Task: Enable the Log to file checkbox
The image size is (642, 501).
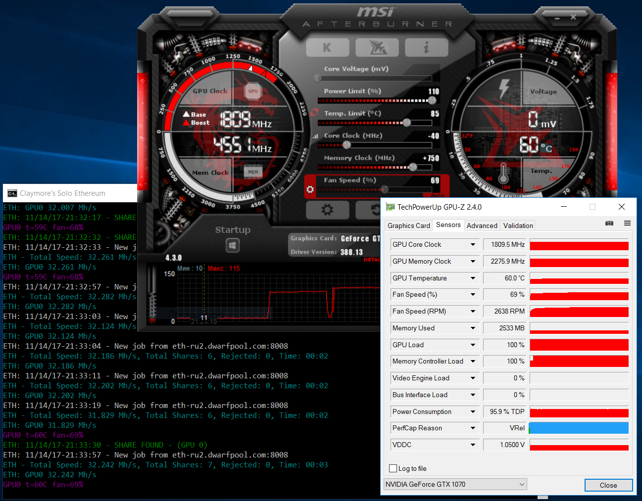Action: pos(393,468)
